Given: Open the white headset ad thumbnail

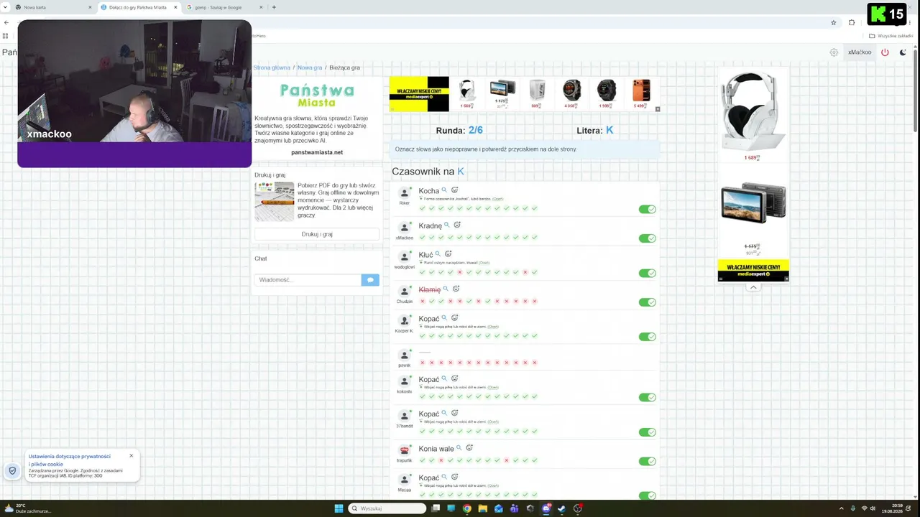Looking at the screenshot, I should [468, 90].
